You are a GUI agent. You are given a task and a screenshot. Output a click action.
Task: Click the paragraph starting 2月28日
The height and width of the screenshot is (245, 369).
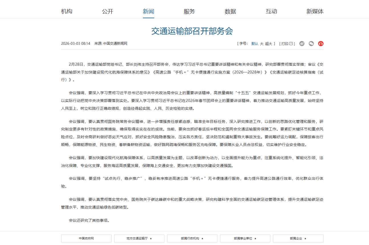[x=192, y=72]
